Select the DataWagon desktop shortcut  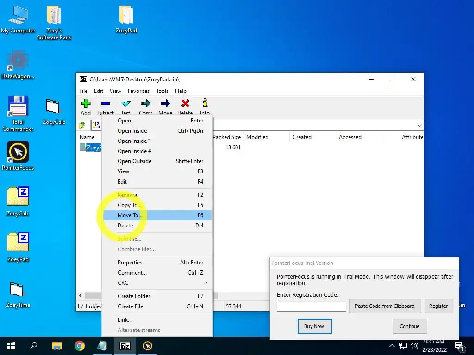[x=18, y=65]
